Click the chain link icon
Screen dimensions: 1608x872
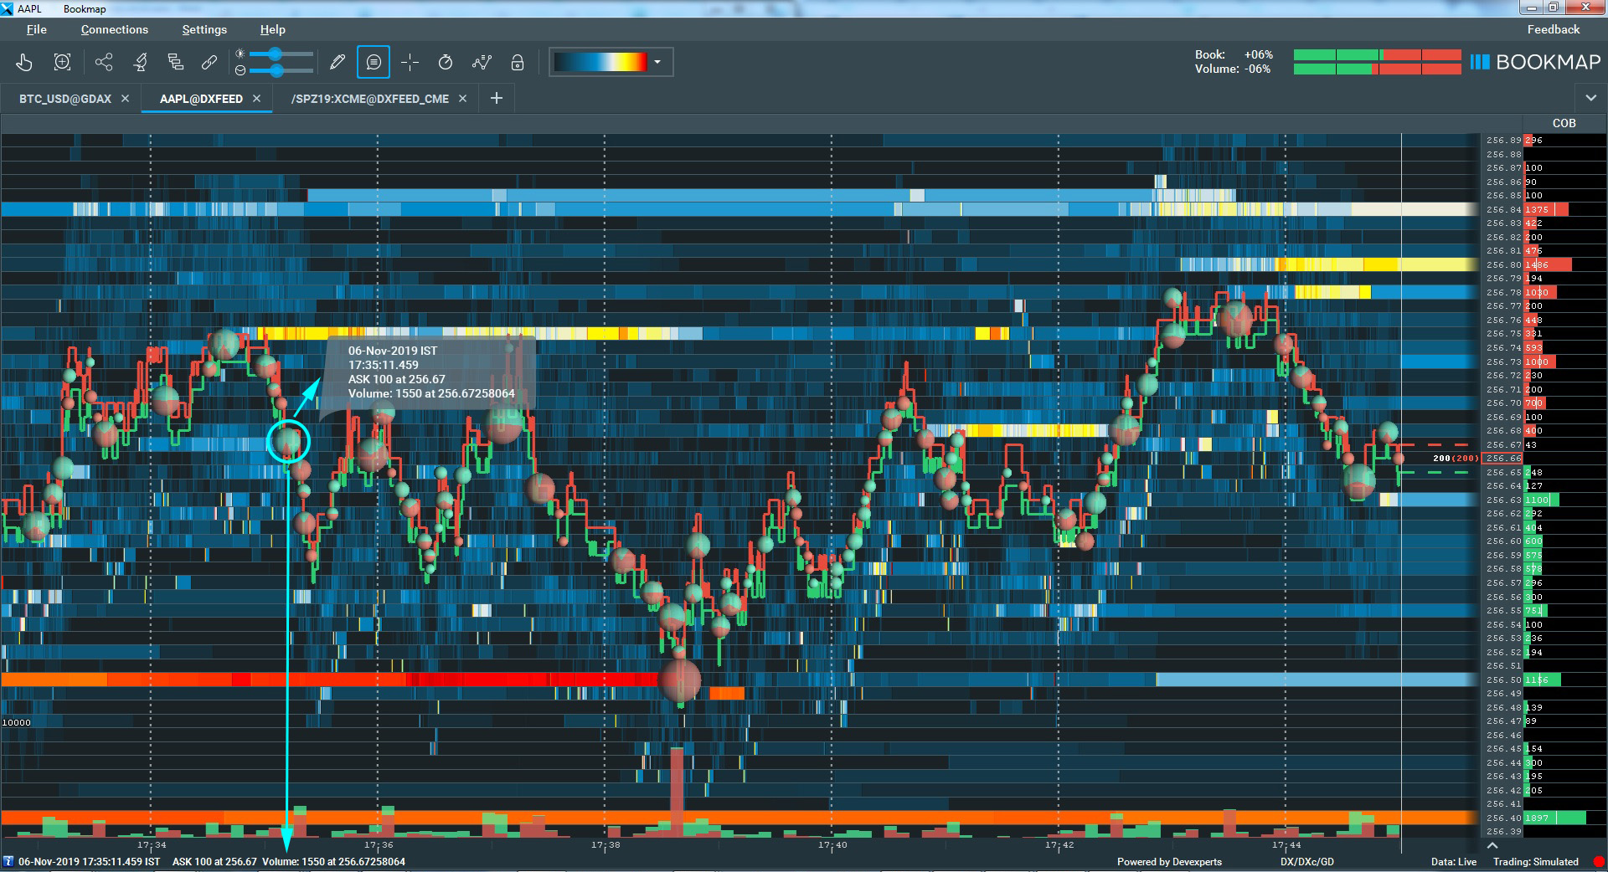[209, 63]
